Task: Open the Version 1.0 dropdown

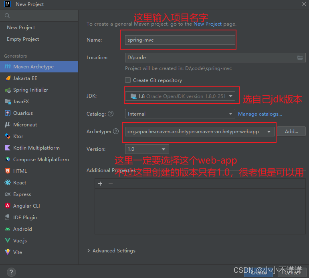Action: coord(147,149)
